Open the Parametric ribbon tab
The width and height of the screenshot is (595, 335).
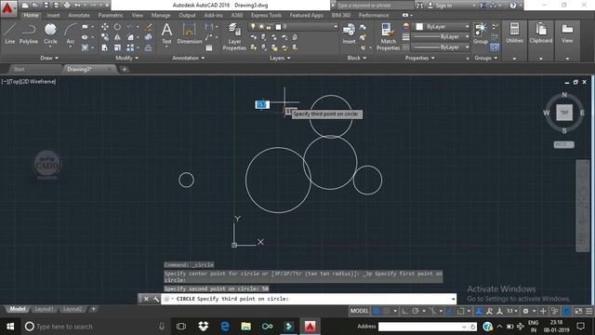(x=111, y=15)
